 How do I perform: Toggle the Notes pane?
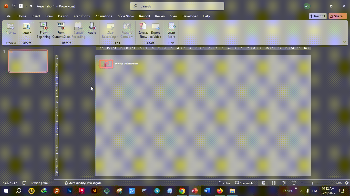pos(224,183)
